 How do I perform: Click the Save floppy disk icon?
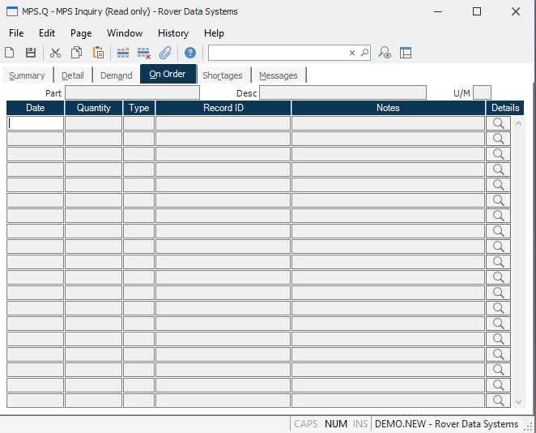(x=31, y=53)
